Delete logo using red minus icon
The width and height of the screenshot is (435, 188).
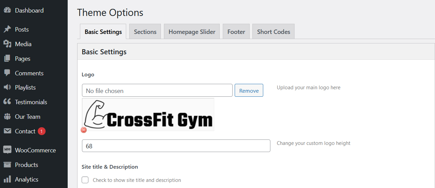click(84, 130)
